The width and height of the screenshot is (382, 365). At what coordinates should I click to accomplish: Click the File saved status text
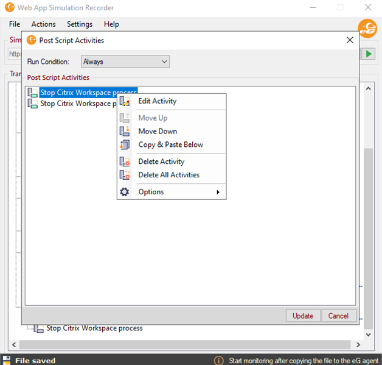(x=35, y=361)
